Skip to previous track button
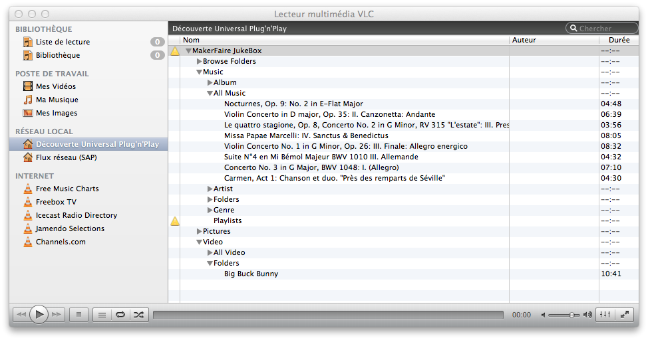The height and width of the screenshot is (340, 648). 21,315
